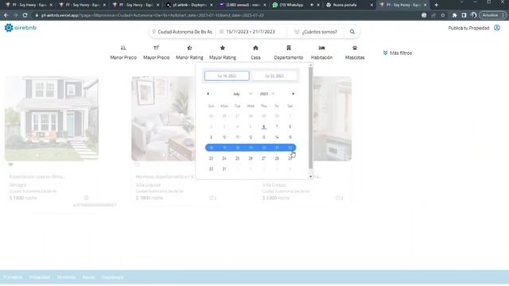The height and width of the screenshot is (286, 509).
Task: Filter by Casa
Action: tap(255, 52)
